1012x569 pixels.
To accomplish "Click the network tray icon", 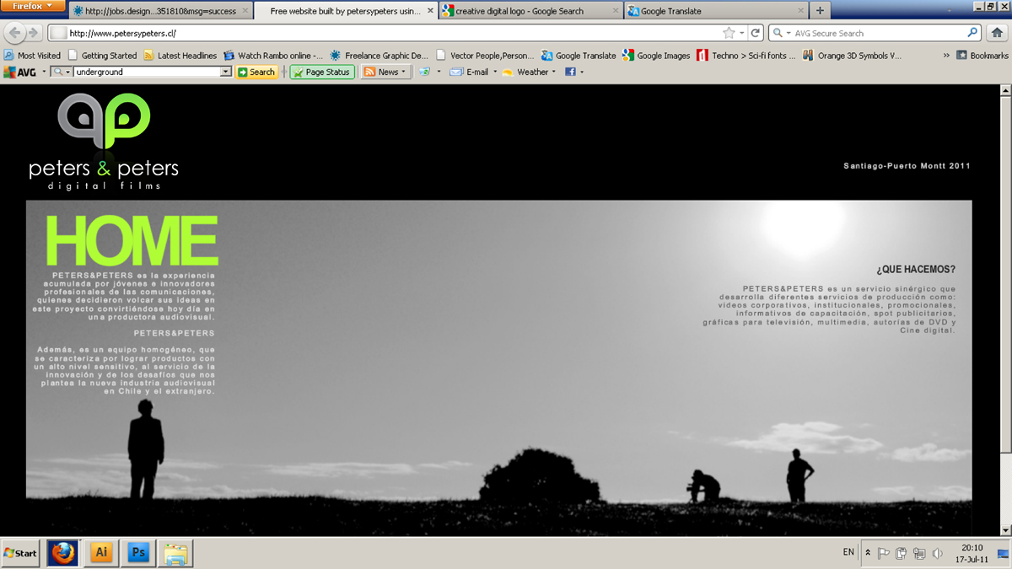I will point(919,554).
